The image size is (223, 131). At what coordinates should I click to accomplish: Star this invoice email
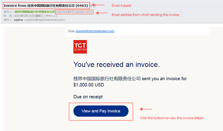pos(90,6)
